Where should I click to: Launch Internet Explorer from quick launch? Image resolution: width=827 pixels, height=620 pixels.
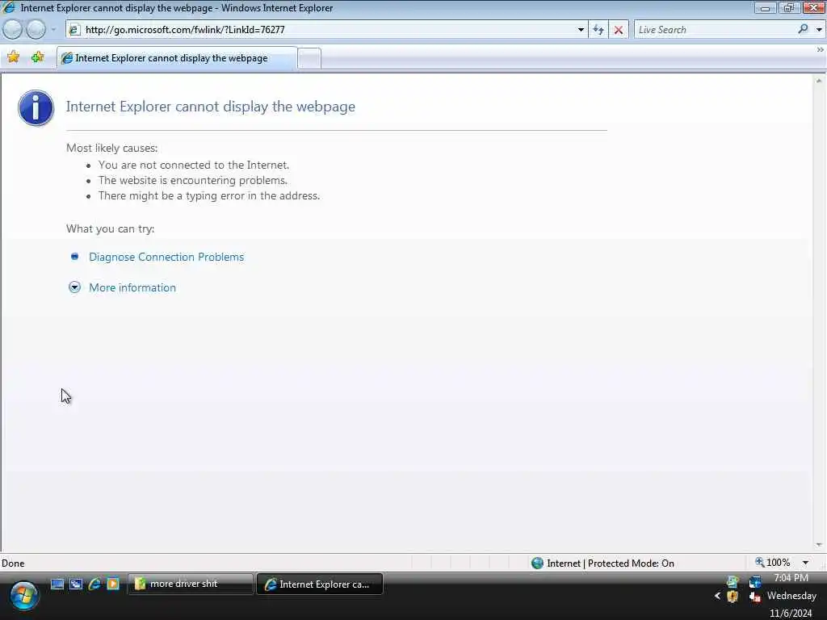[94, 584]
